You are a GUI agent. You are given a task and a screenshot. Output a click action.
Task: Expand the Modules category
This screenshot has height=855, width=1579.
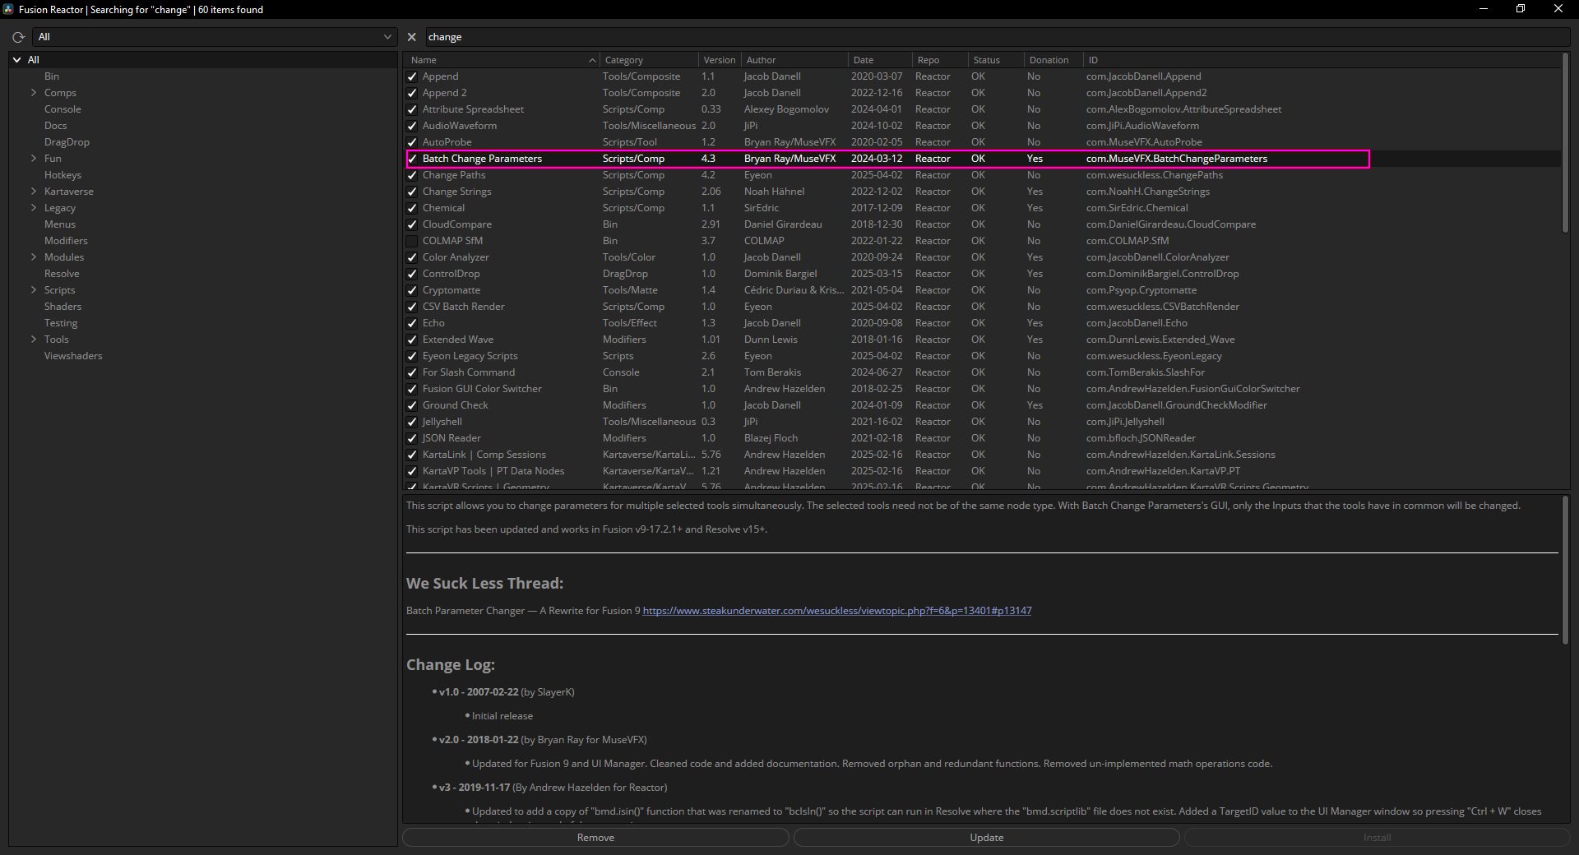(x=34, y=257)
